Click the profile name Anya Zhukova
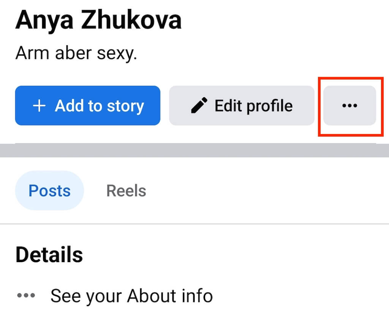 tap(98, 20)
